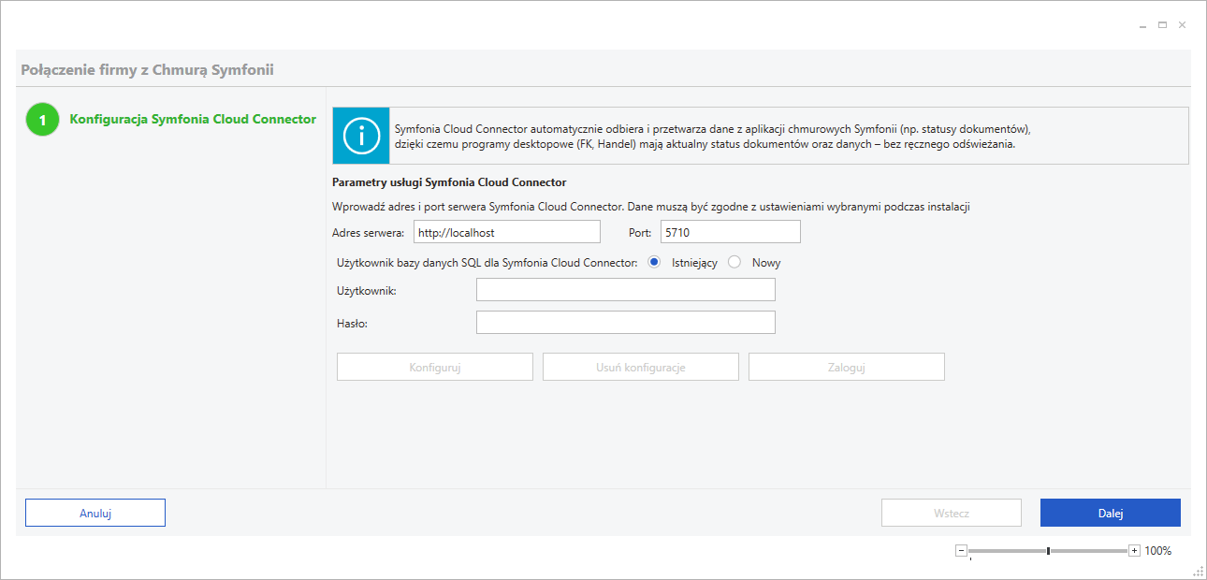Click the Połączenie firmy z Chmurą Symfonii title
1207x580 pixels.
147,69
